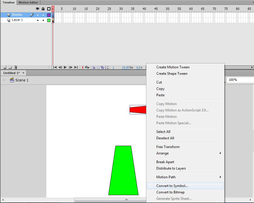Select Cut from context menu
The height and width of the screenshot is (203, 254).
tap(159, 82)
